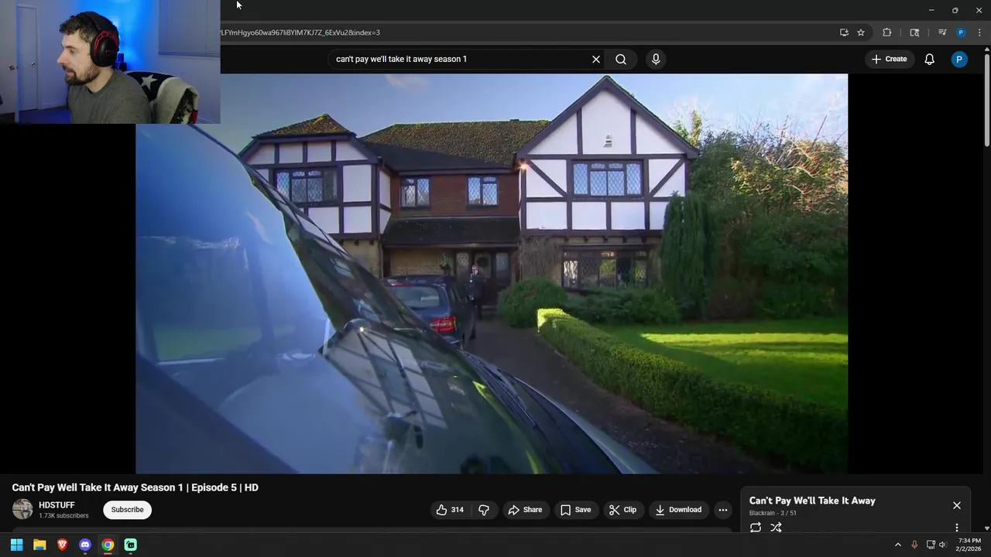Viewport: 991px width, 557px height.
Task: Open volume control in system tray
Action: pyautogui.click(x=942, y=545)
